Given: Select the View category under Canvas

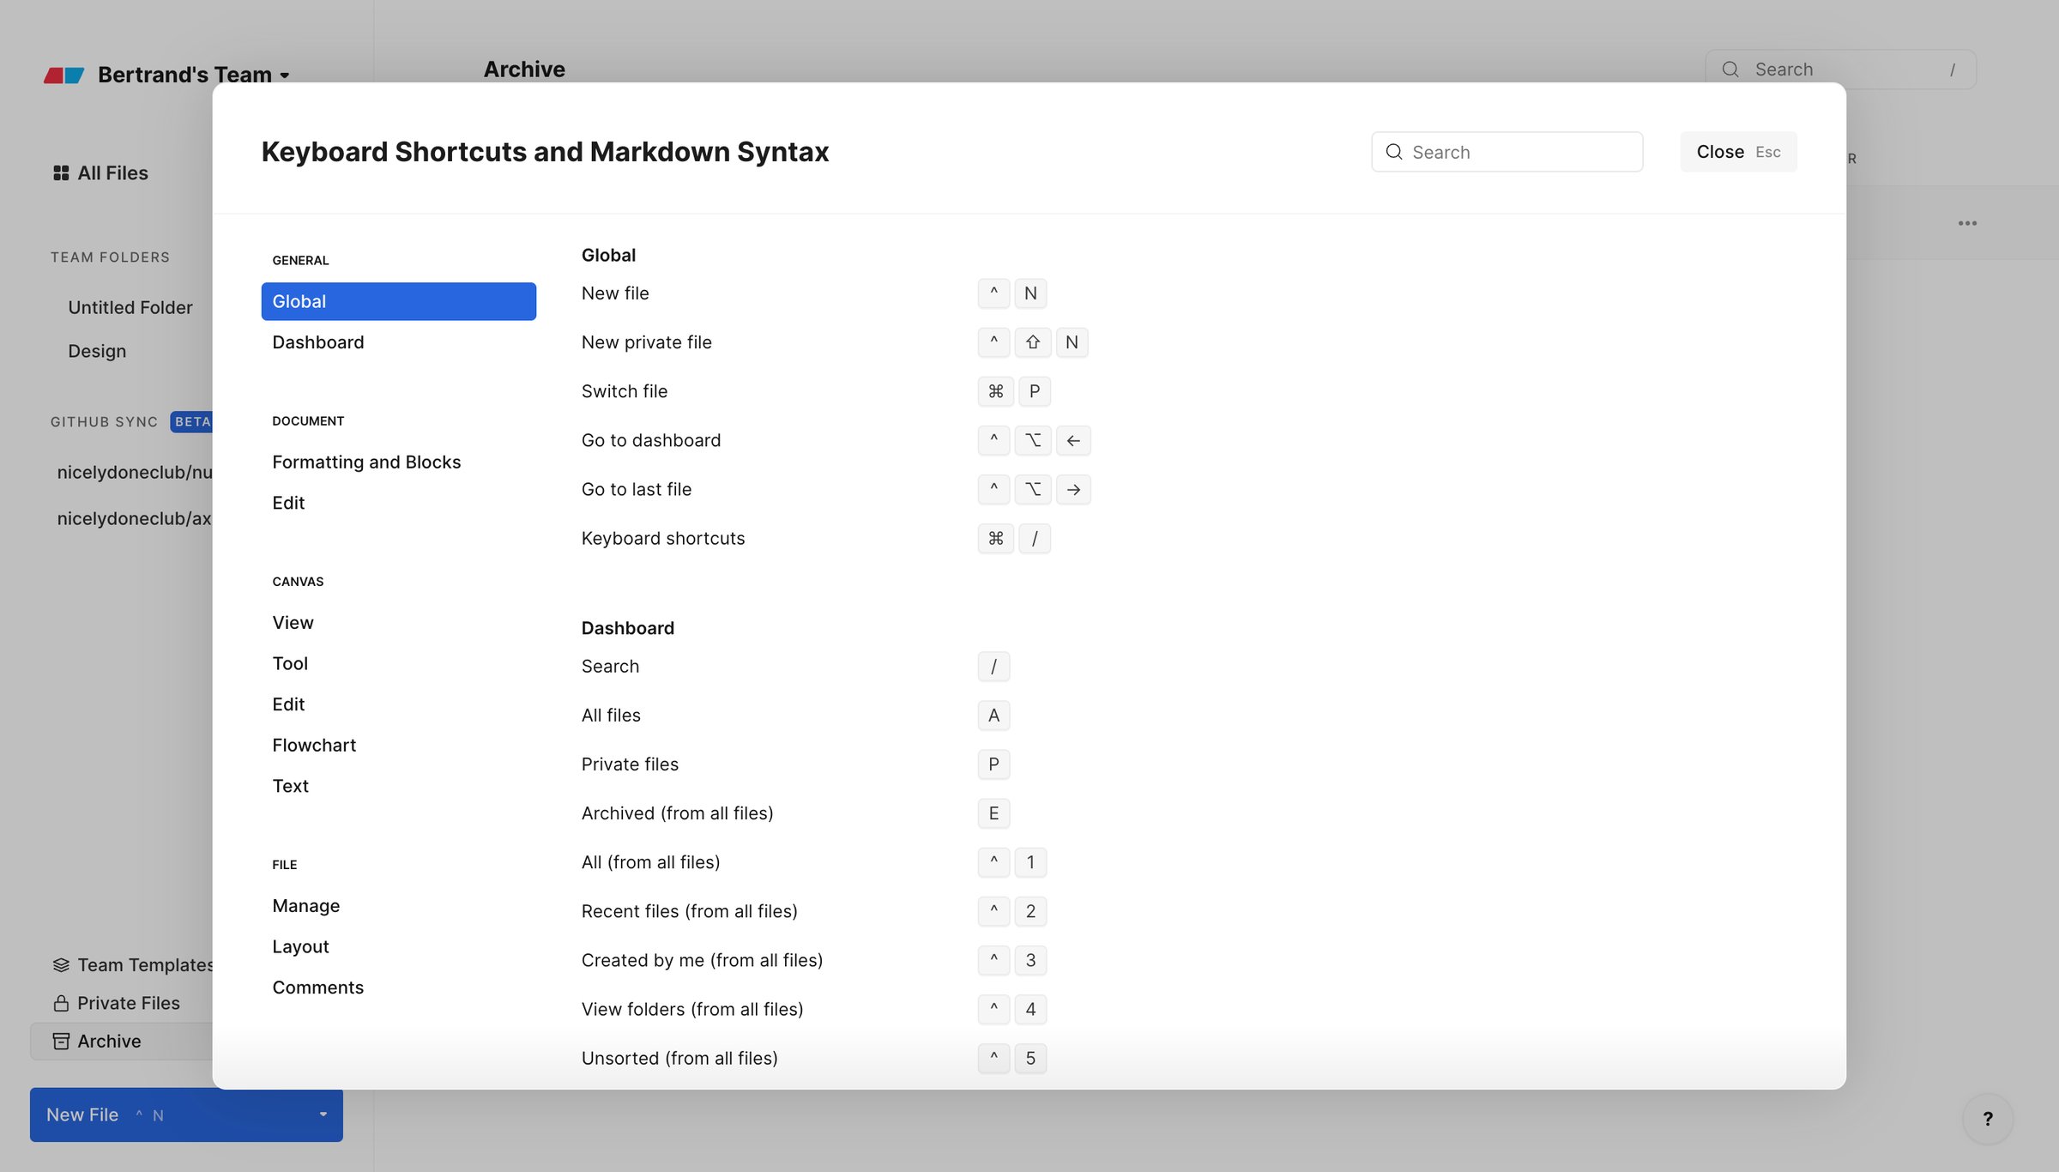Looking at the screenshot, I should pyautogui.click(x=293, y=623).
